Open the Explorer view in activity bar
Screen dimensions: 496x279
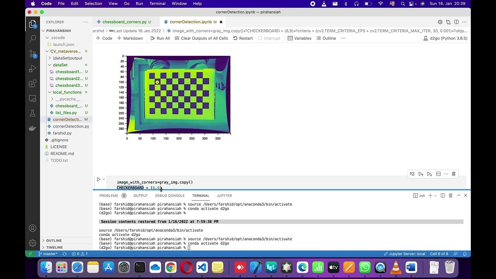33,24
